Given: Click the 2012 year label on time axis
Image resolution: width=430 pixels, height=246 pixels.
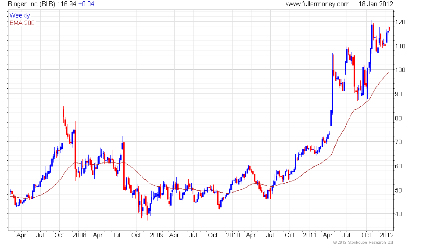Looking at the screenshot, I should pyautogui.click(x=387, y=235).
